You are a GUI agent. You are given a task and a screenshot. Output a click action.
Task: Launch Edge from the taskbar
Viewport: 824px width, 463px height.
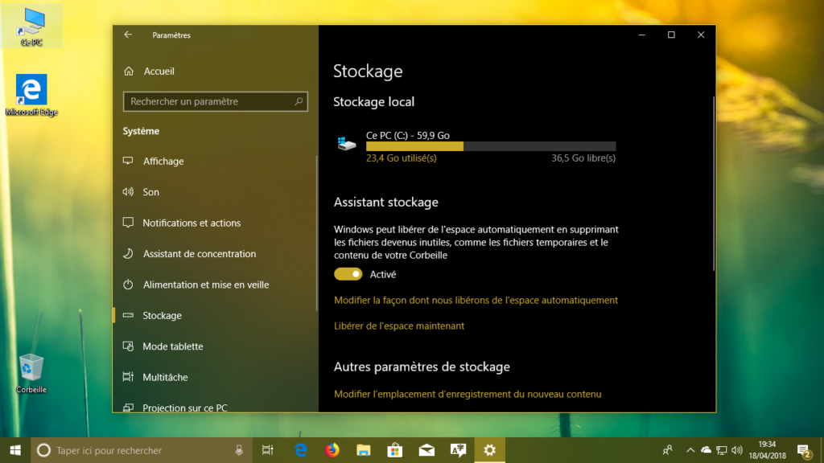click(x=301, y=450)
